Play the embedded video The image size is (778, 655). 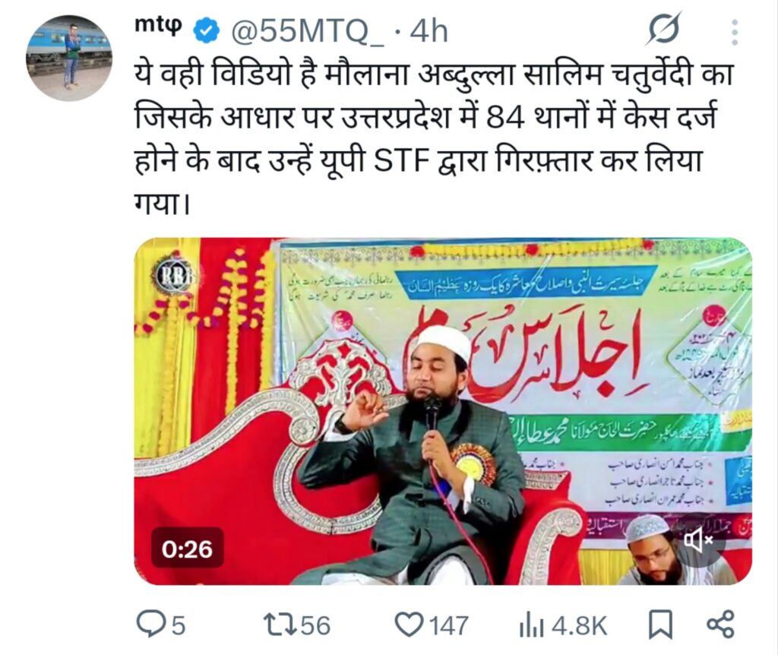[x=443, y=411]
